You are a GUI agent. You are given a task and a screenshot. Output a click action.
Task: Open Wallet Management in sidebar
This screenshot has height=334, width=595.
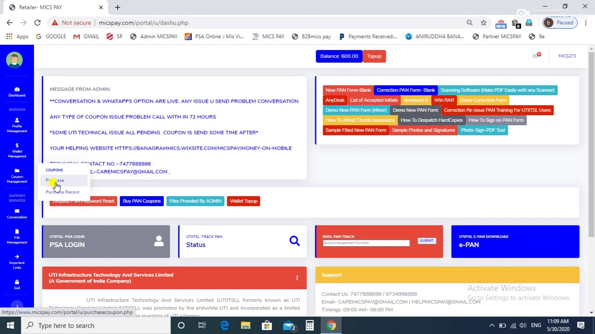17,150
